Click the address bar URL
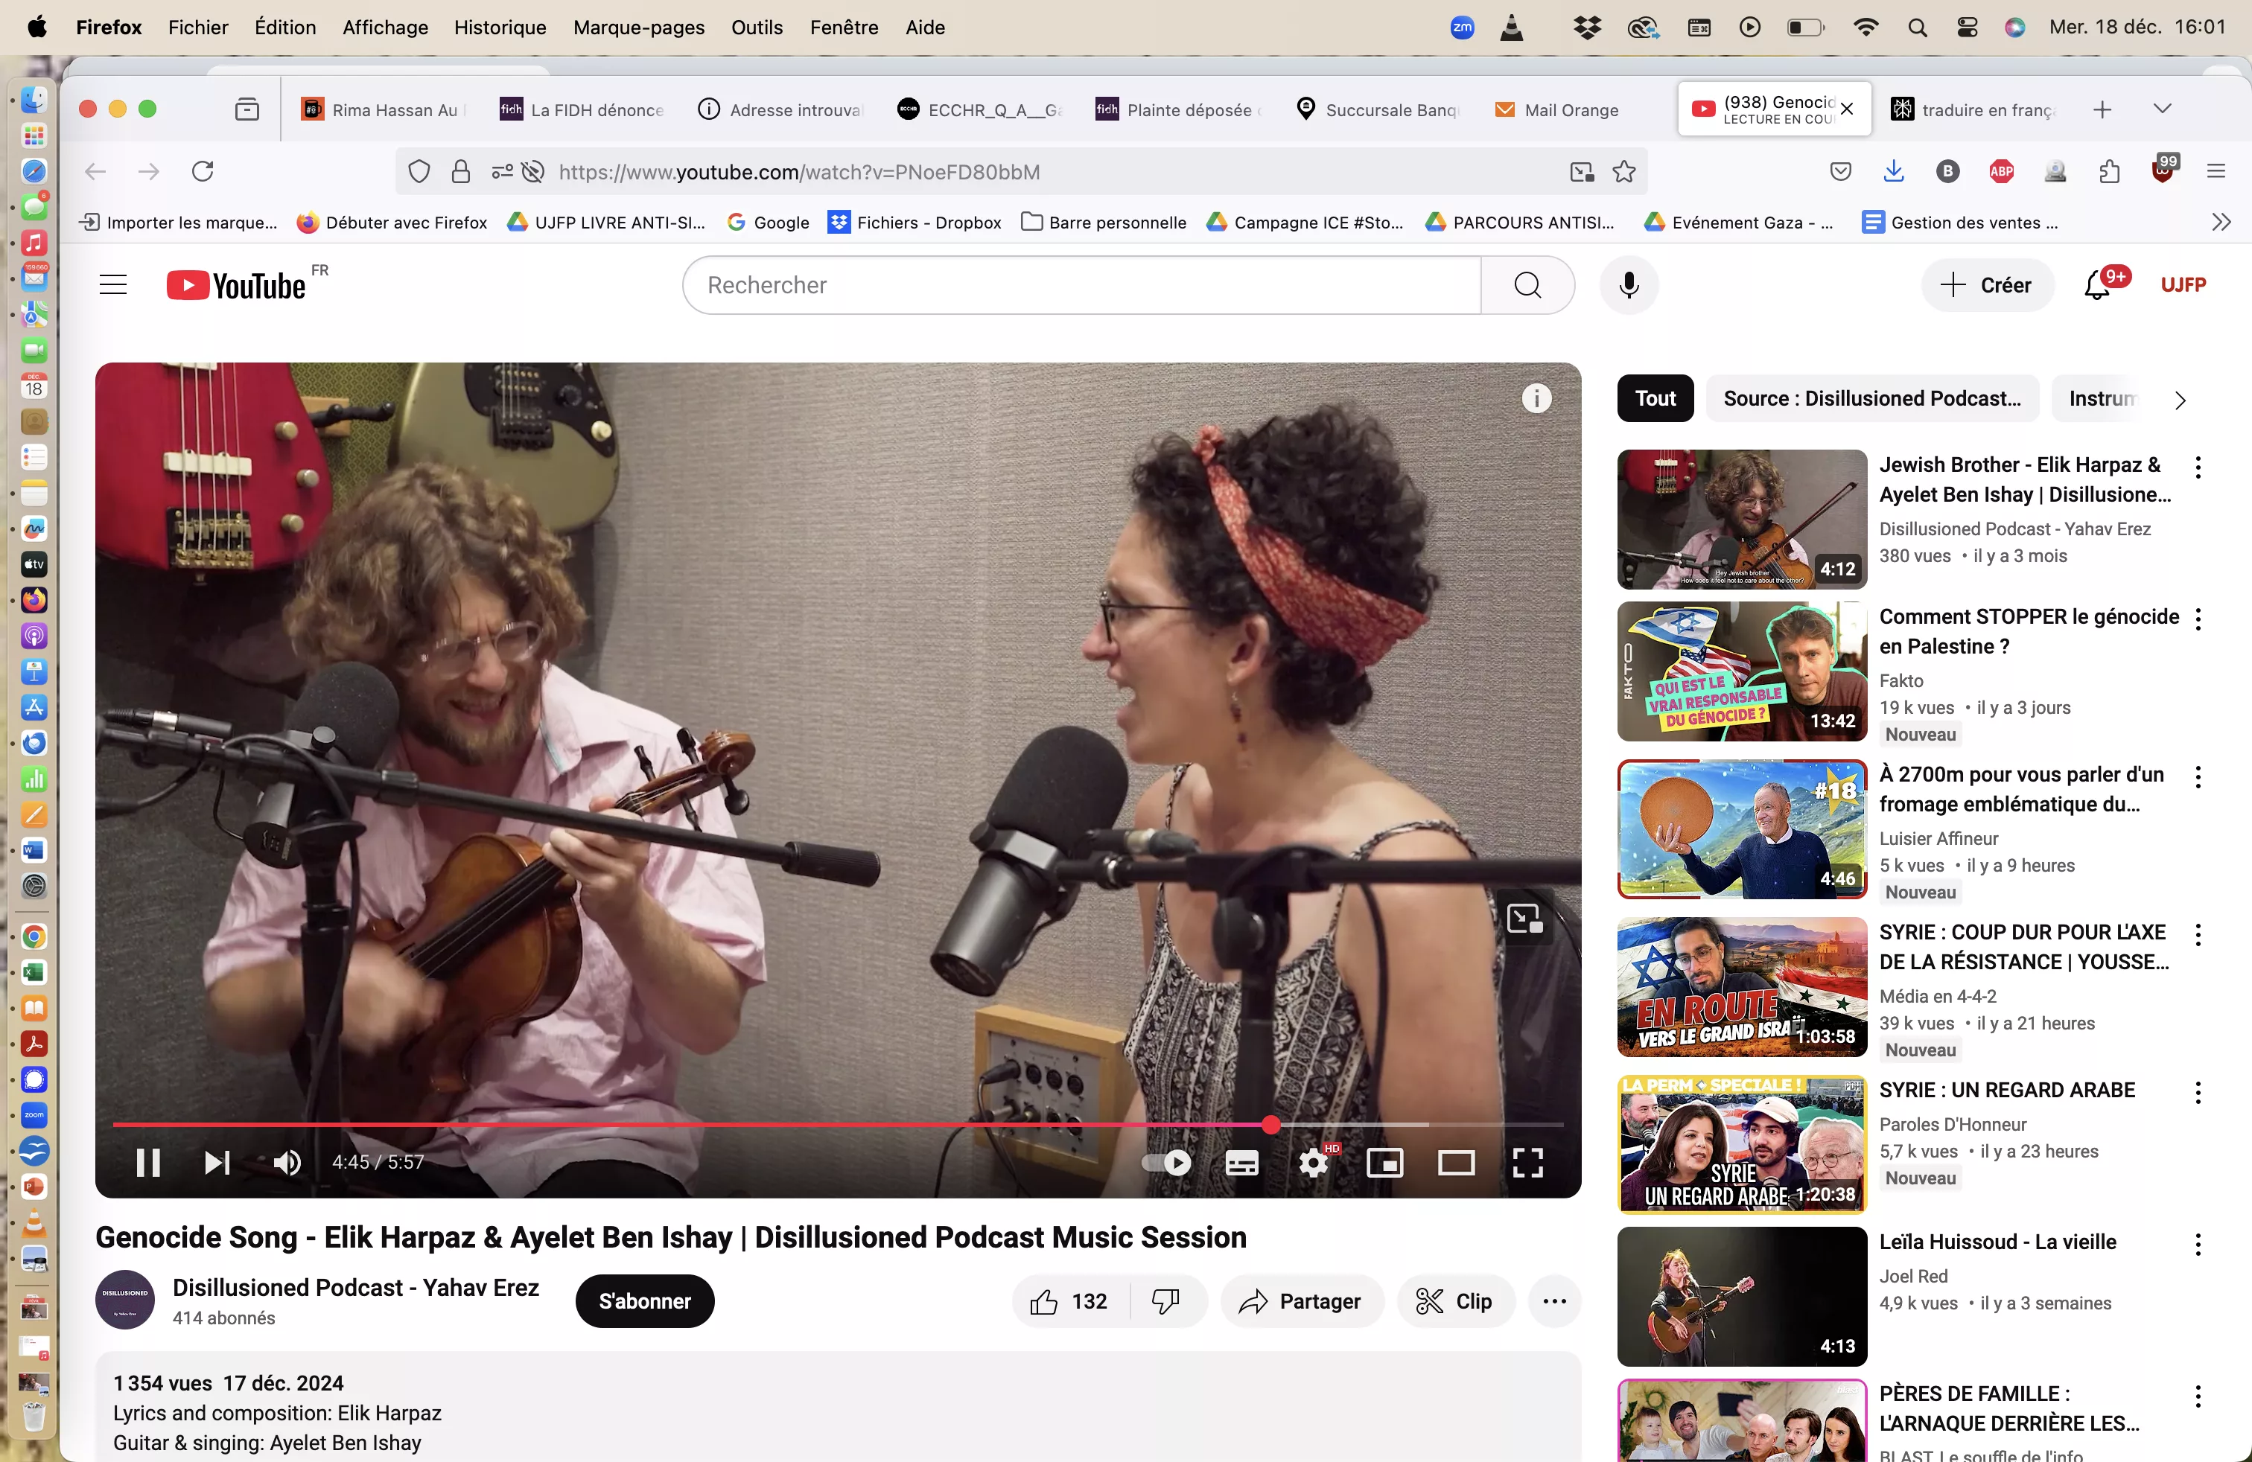This screenshot has height=1462, width=2252. coord(798,171)
